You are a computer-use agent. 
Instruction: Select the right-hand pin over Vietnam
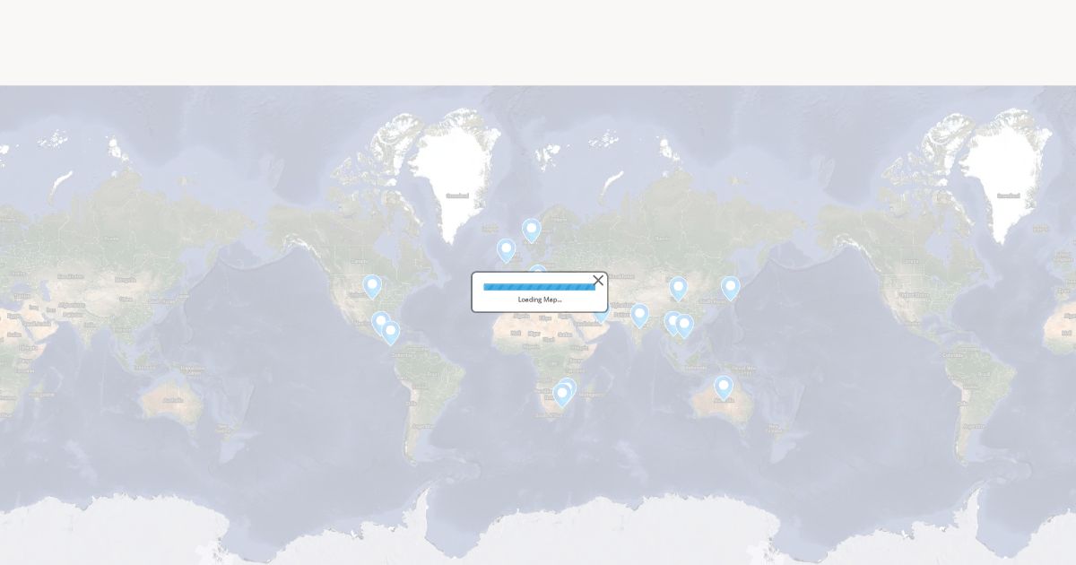684,326
